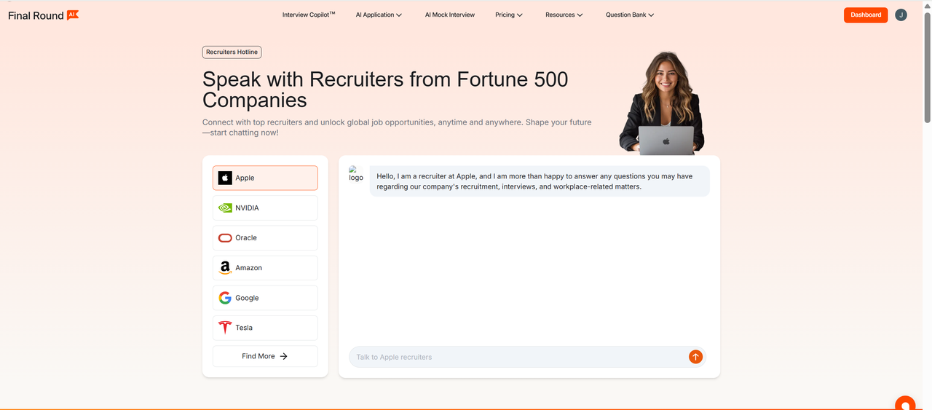
Task: Go to AI Mock Interview page
Action: [450, 15]
